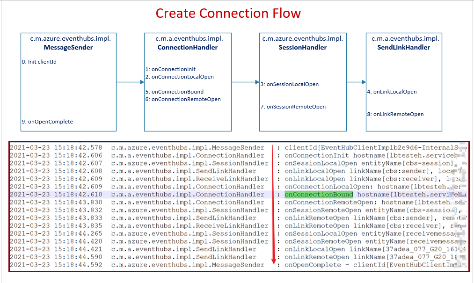
Task: Click the arrow from MessageSender to ConnectionHandler
Action: tap(130, 82)
